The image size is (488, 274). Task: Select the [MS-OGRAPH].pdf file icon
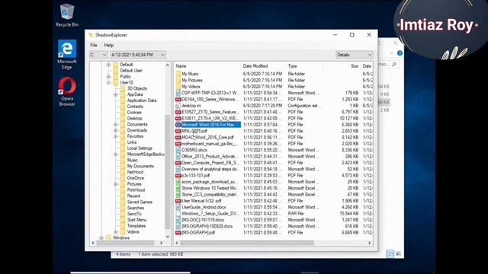coord(178,233)
